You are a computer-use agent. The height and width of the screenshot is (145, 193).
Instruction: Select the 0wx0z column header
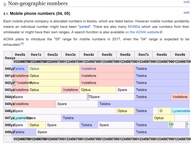click(20, 55)
